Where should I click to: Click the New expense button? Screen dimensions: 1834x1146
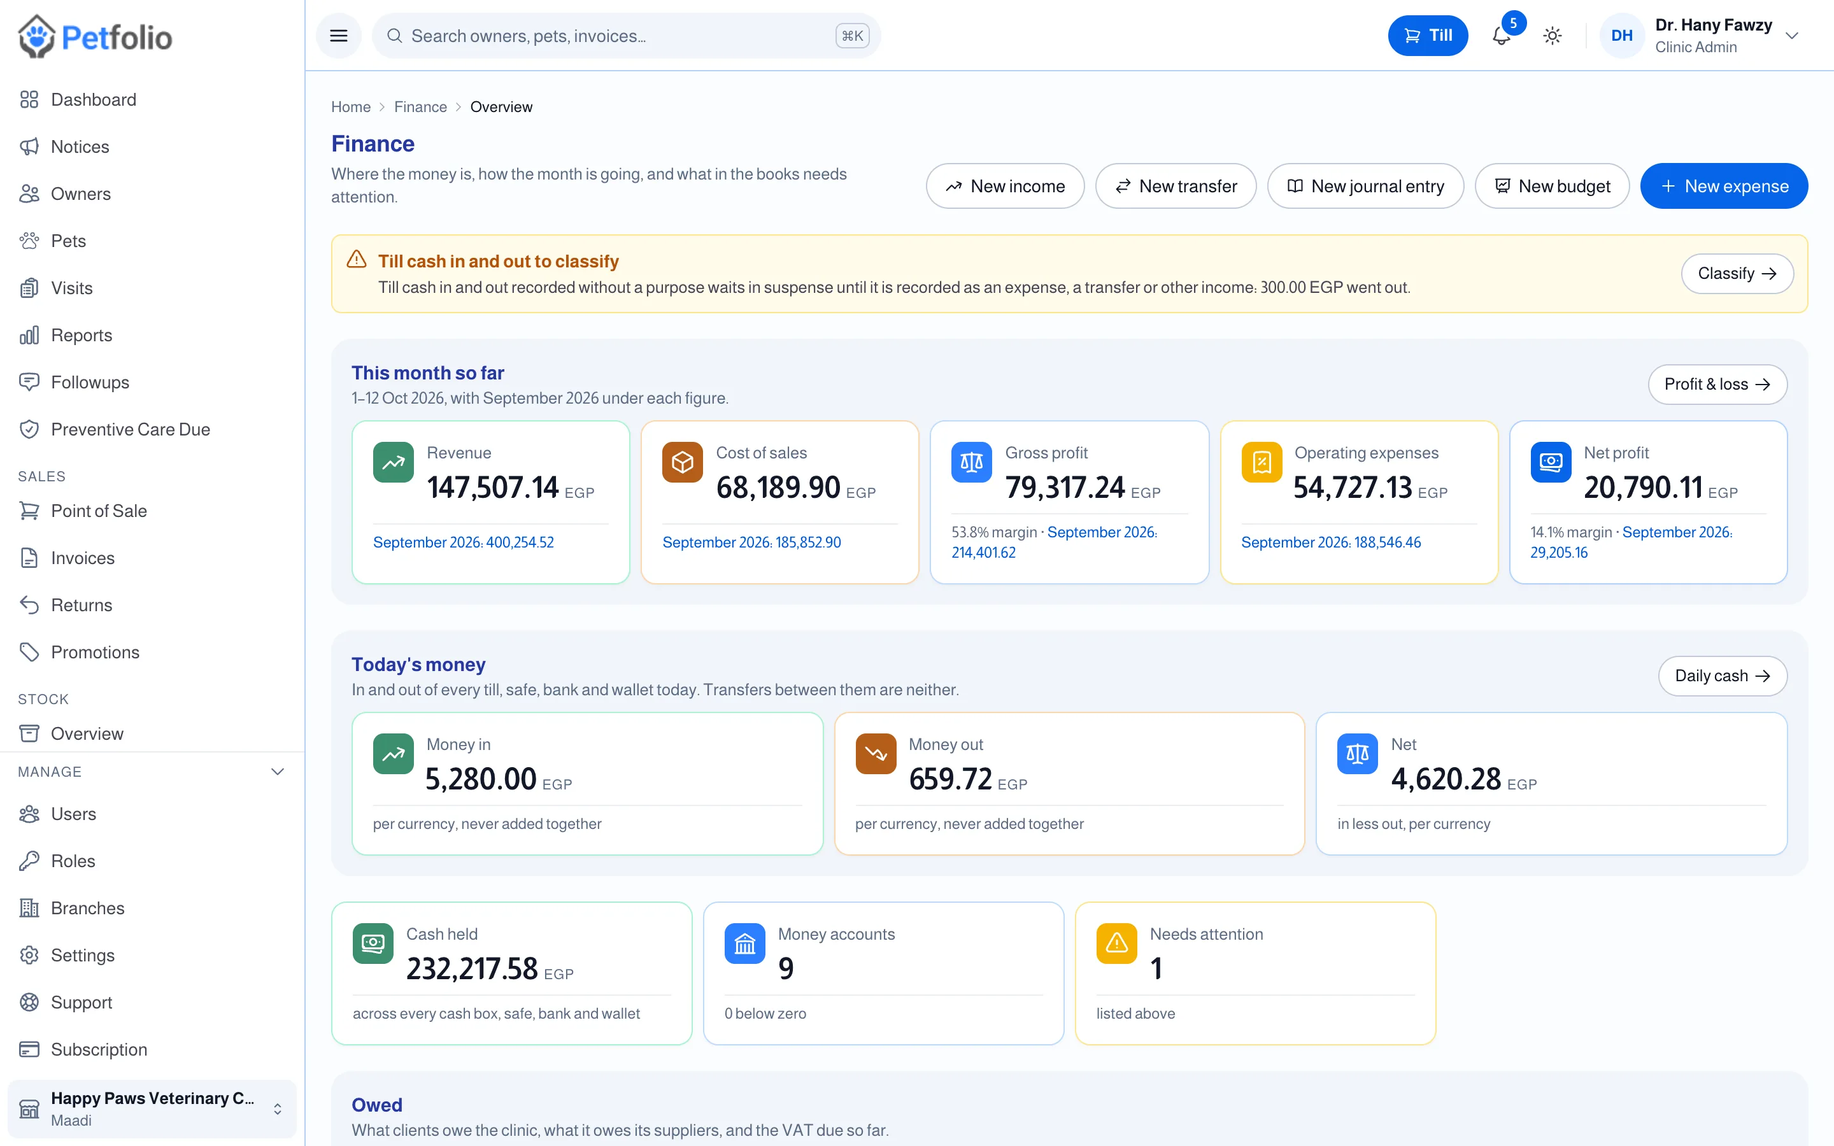coord(1723,186)
